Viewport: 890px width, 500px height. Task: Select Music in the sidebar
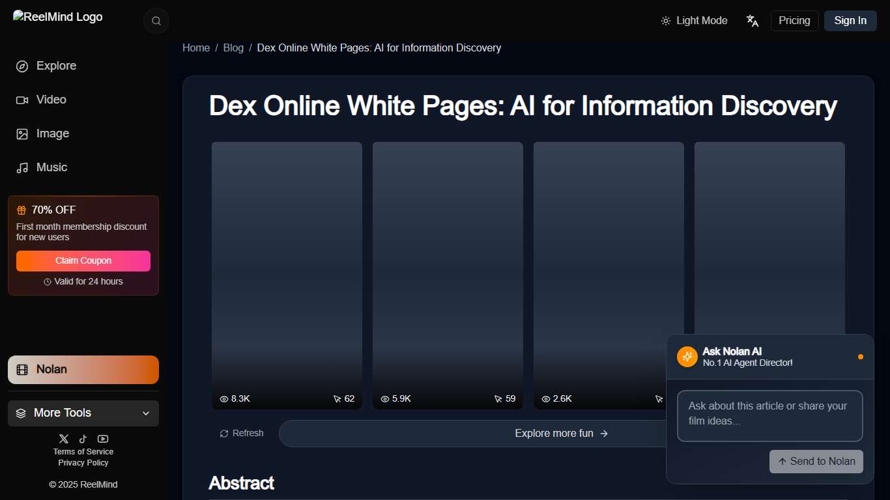pyautogui.click(x=51, y=167)
